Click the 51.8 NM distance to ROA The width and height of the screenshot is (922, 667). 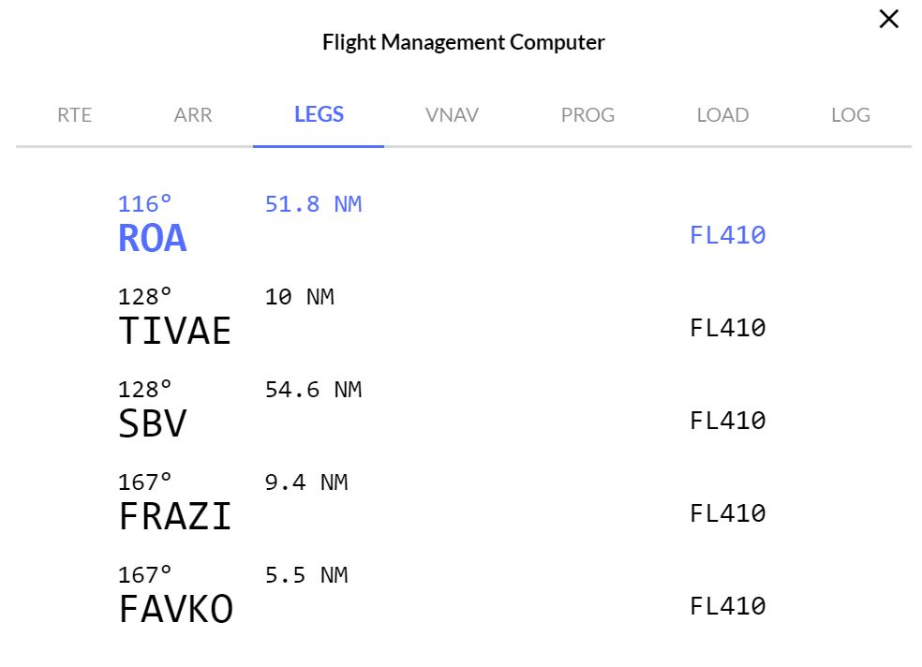tap(313, 204)
